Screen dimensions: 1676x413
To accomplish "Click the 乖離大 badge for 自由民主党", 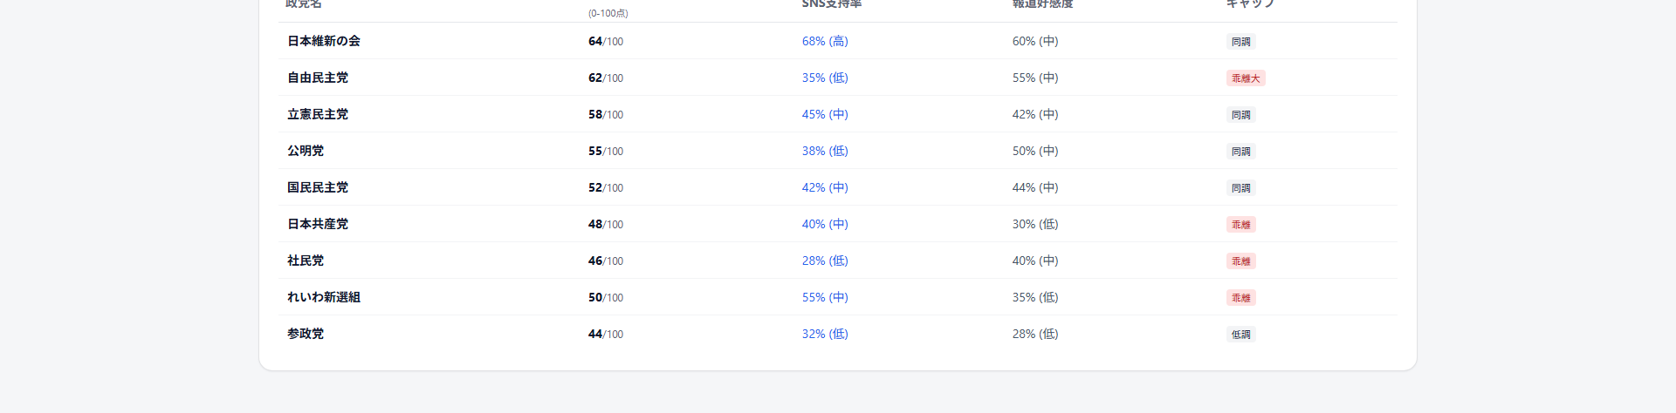I will coord(1246,78).
